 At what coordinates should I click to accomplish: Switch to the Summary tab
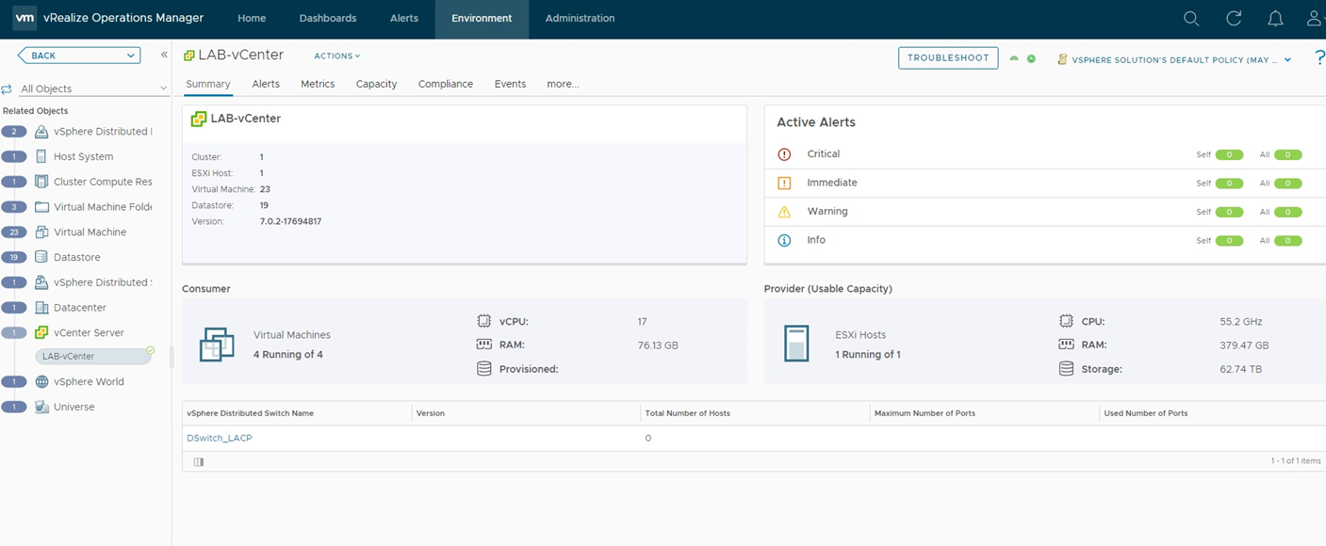point(208,84)
